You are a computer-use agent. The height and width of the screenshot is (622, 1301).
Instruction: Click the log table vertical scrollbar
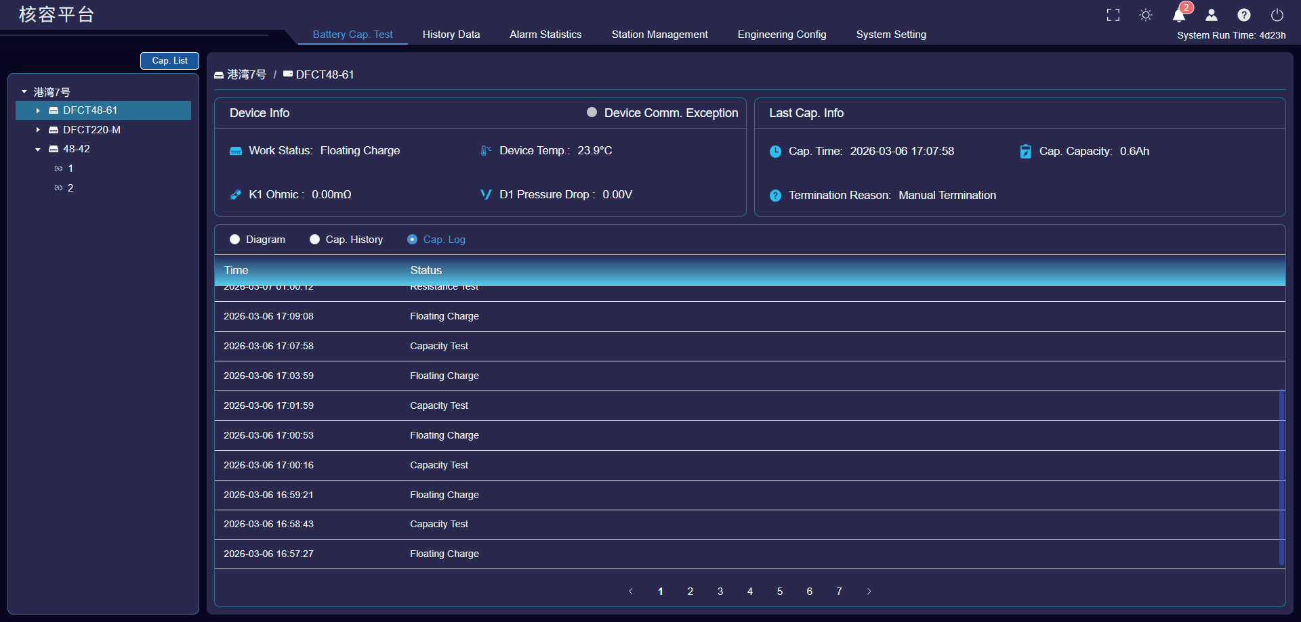pyautogui.click(x=1281, y=477)
